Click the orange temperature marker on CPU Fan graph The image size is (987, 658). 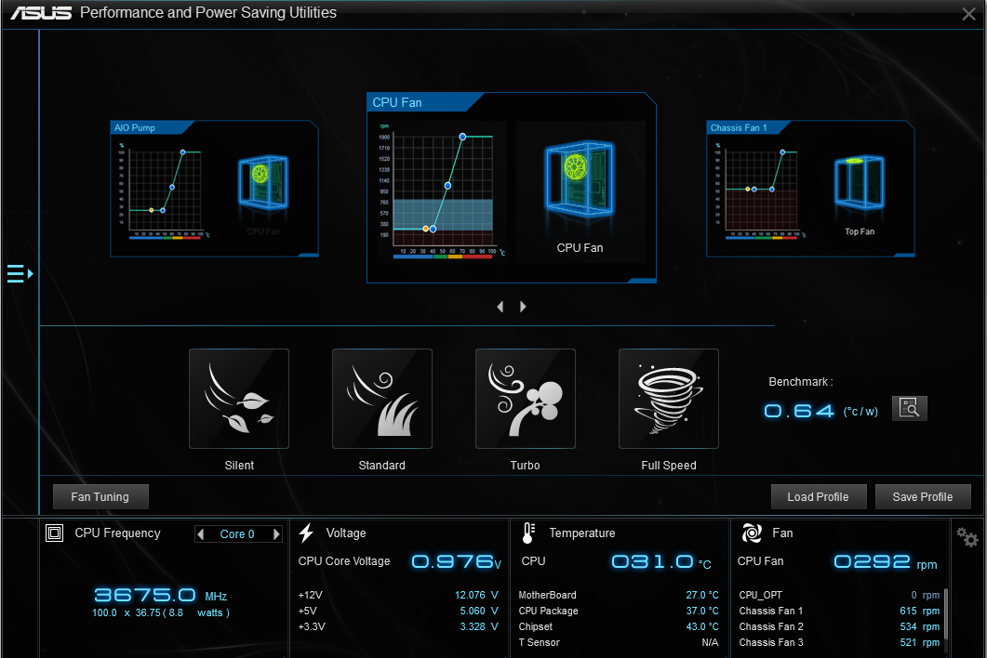[x=425, y=229]
